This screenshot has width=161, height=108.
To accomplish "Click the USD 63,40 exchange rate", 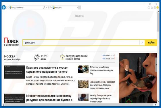I will pyautogui.click(x=109, y=55).
